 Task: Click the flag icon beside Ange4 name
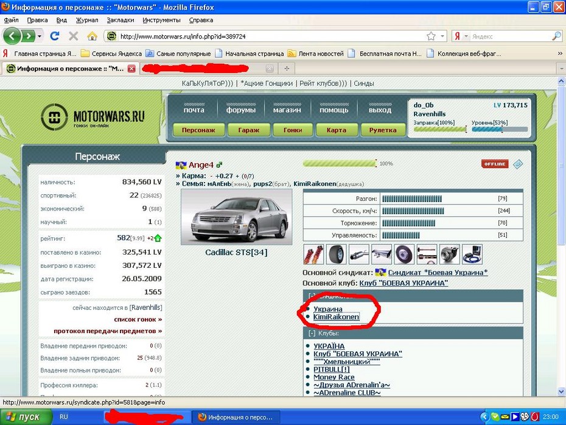coord(181,166)
